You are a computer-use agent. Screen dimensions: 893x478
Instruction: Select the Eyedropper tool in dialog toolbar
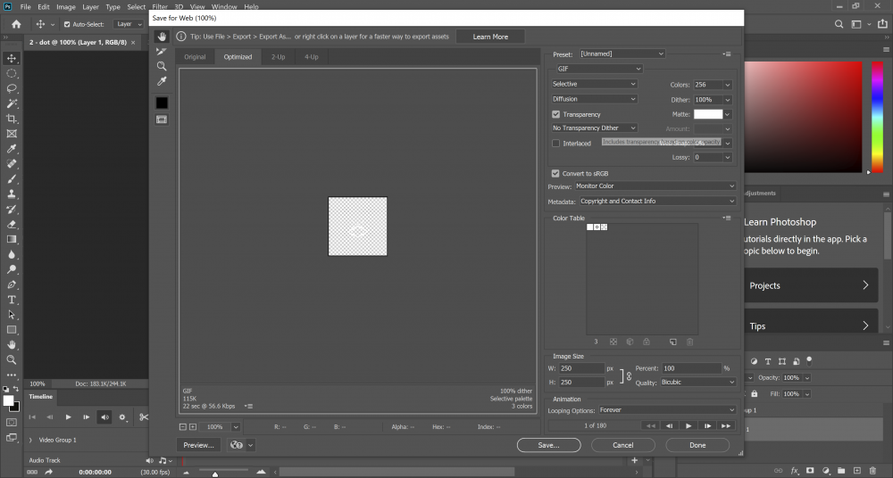click(162, 81)
